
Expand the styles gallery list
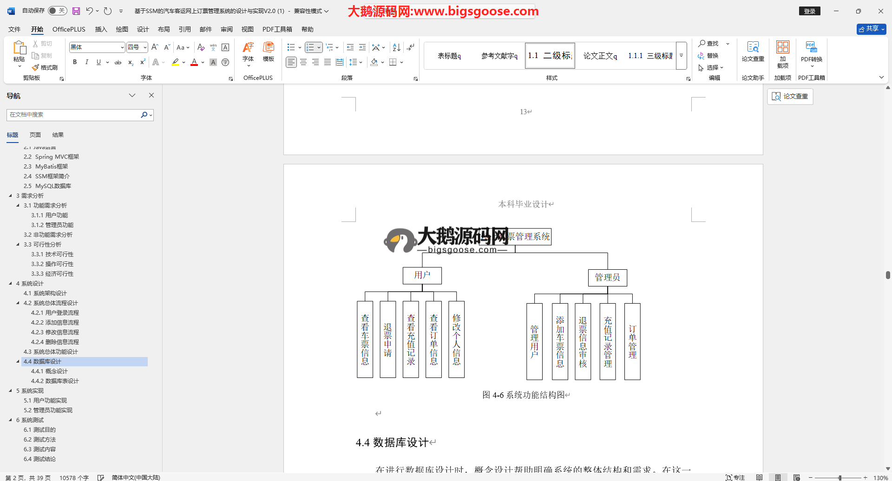tap(681, 56)
